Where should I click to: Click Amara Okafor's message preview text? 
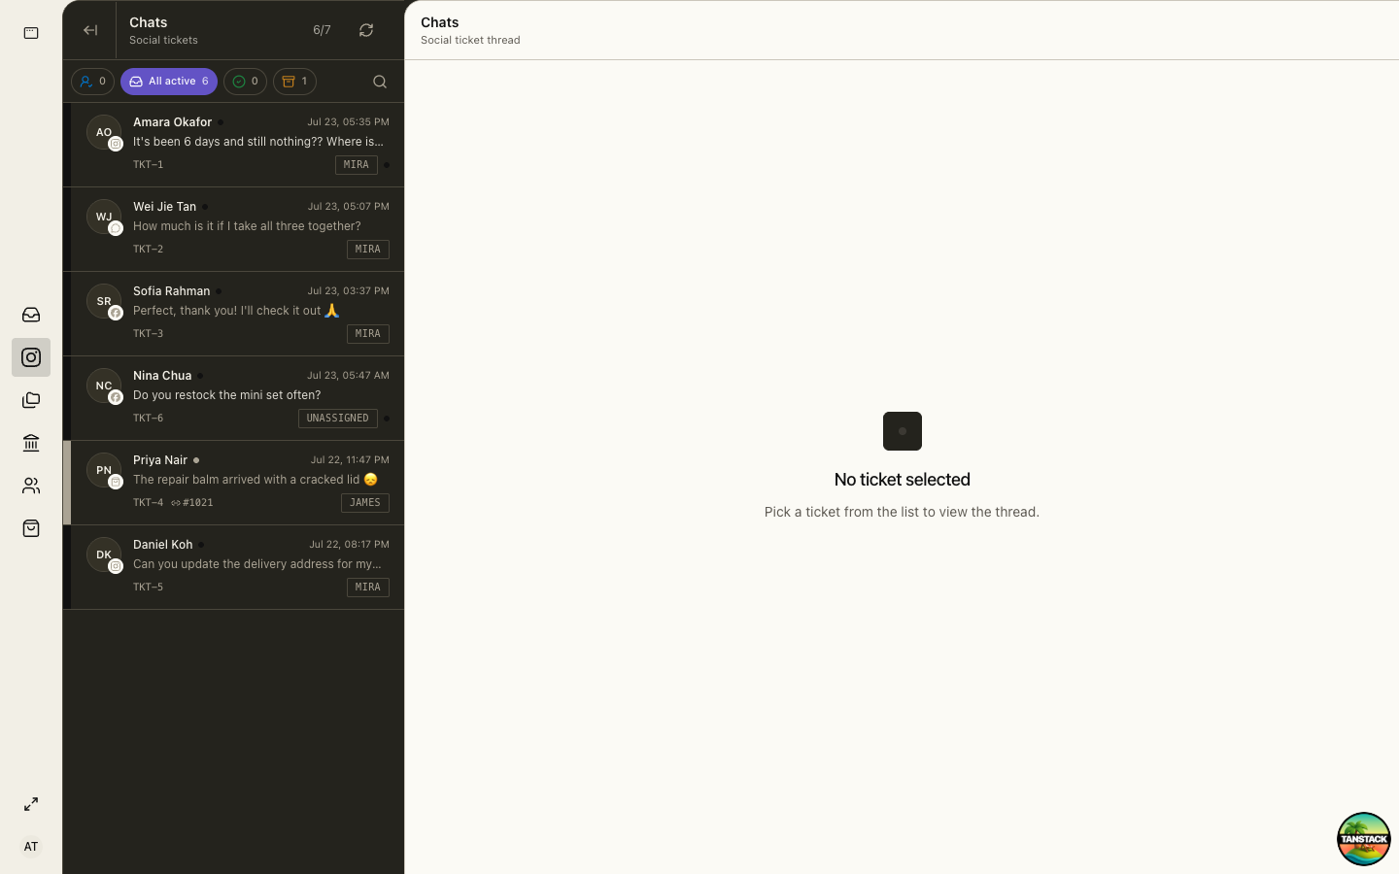click(258, 142)
